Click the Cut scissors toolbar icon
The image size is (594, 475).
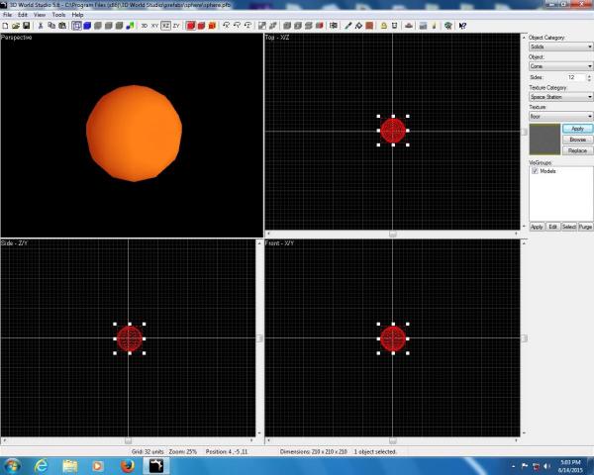click(39, 25)
